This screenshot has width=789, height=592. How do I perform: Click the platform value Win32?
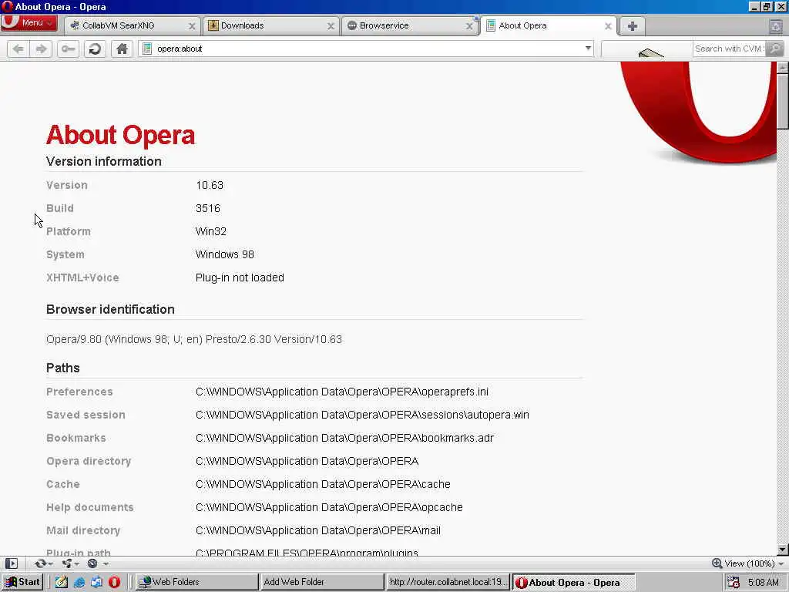coord(211,231)
